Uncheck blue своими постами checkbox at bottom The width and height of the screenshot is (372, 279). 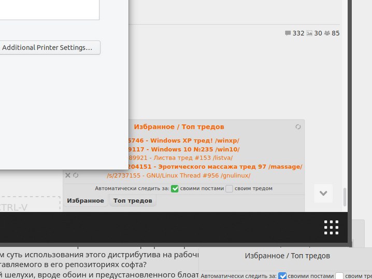(x=282, y=276)
